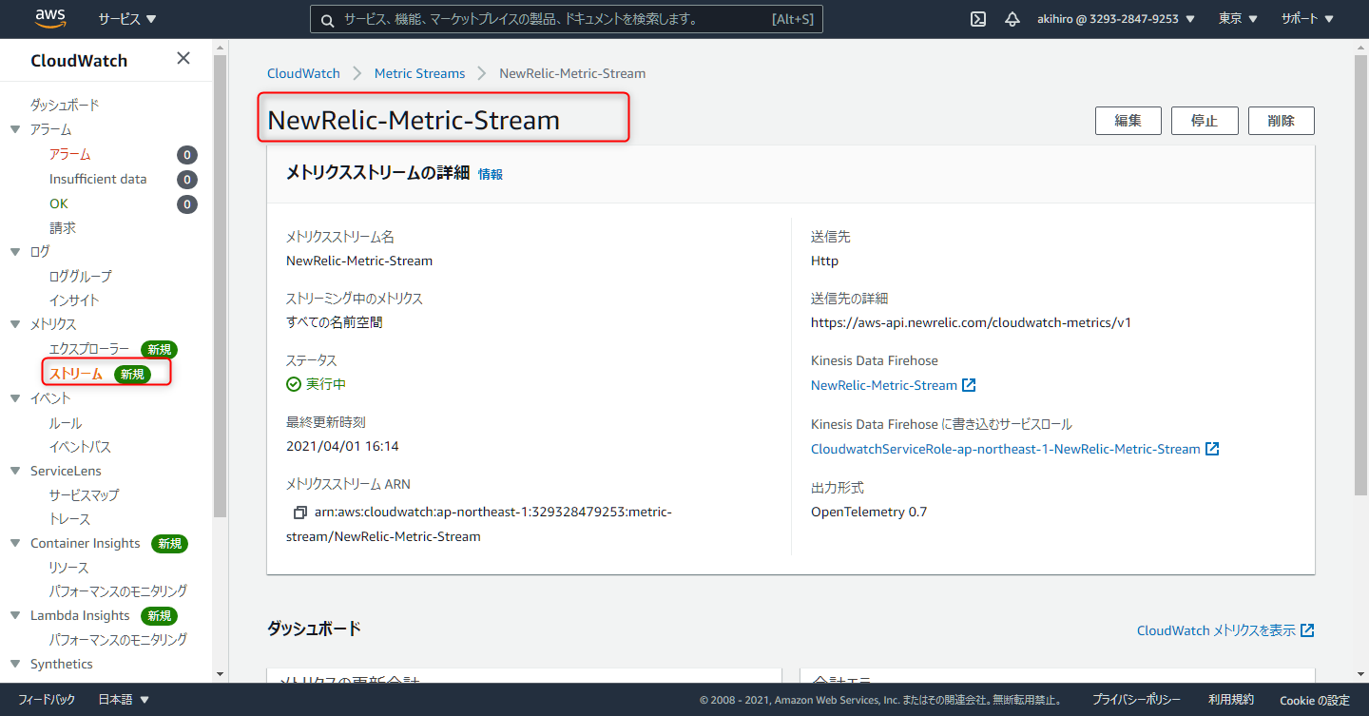Collapse the メトリクス section

(x=15, y=324)
